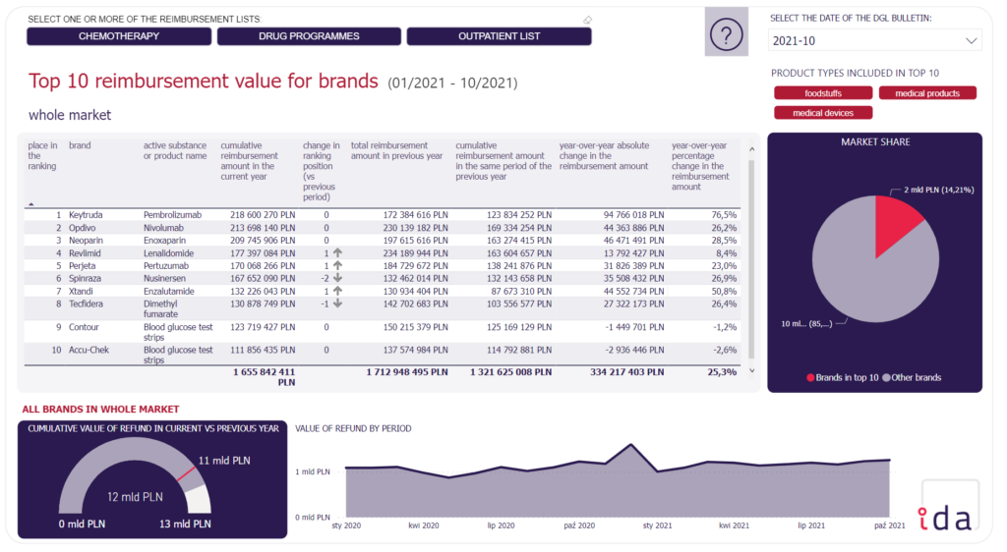Image resolution: width=1007 pixels, height=552 pixels.
Task: Click the 12 mld PLN gauge center value
Action: pyautogui.click(x=135, y=497)
